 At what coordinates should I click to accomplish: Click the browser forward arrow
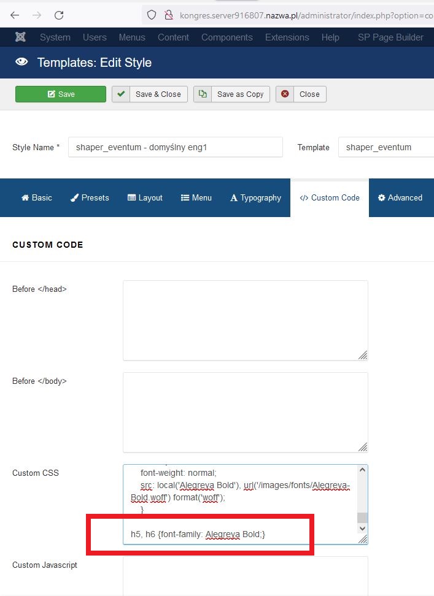(37, 15)
